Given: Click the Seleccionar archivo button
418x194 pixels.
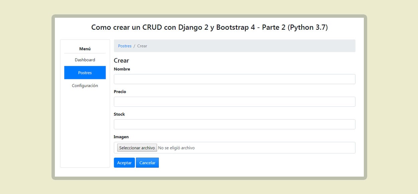Looking at the screenshot, I should point(137,148).
